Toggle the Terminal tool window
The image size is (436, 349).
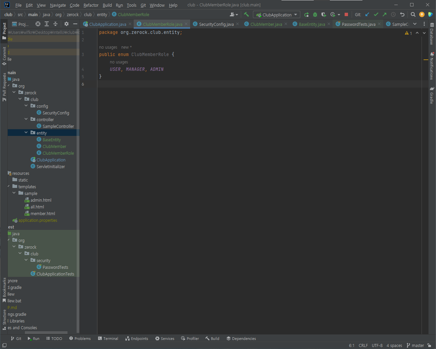point(108,339)
